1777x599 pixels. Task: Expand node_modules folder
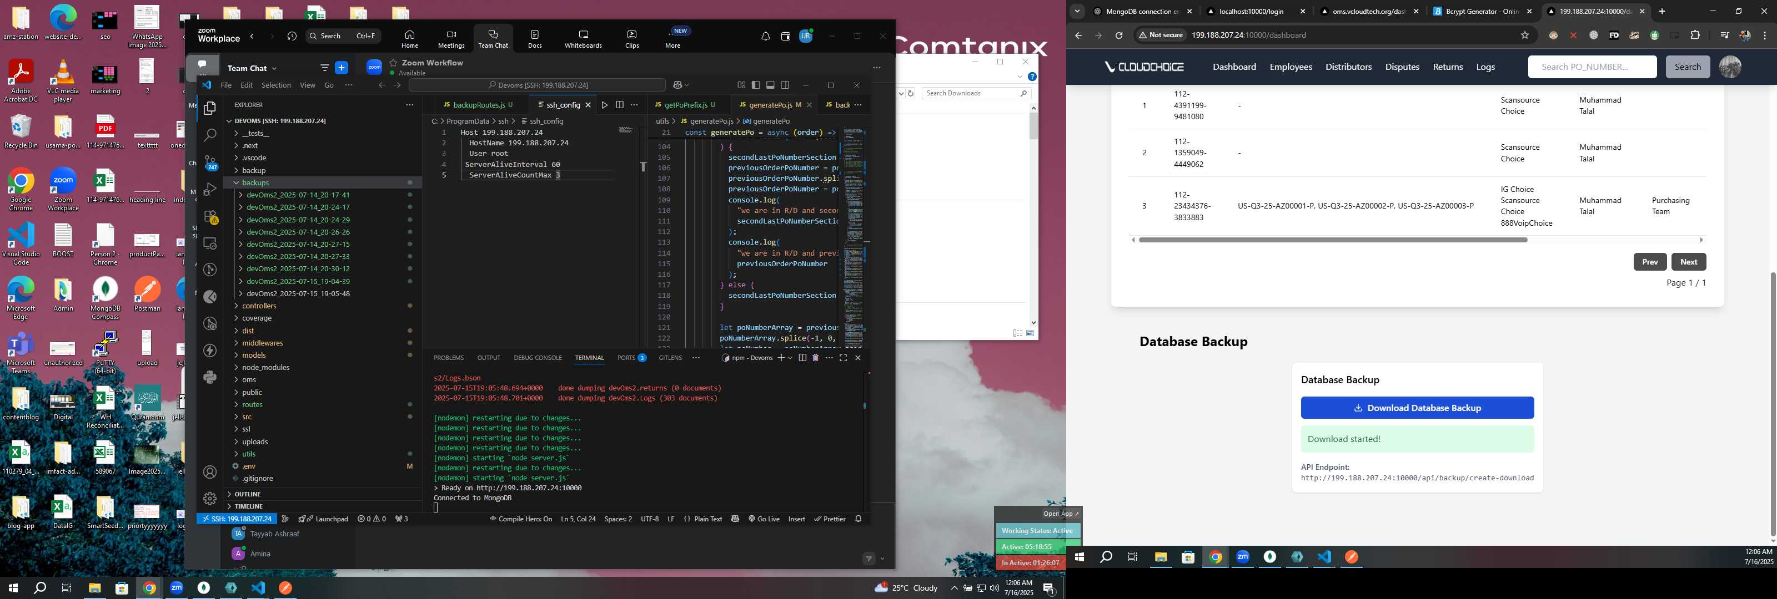coord(323,367)
